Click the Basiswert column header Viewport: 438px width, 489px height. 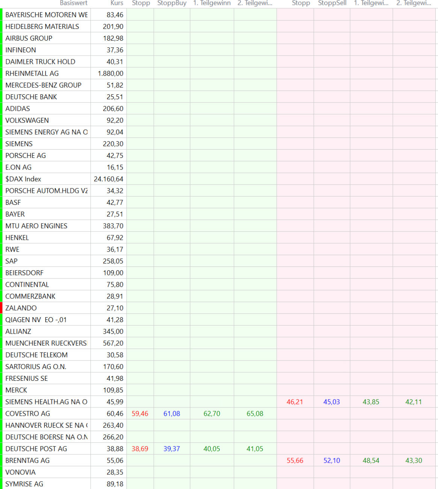(x=73, y=3)
